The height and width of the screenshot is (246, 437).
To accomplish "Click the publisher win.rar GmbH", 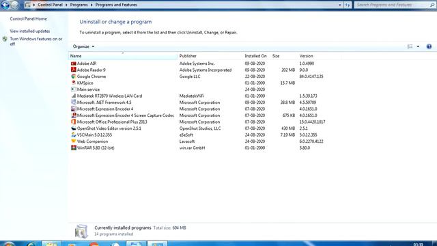I will point(192,148).
